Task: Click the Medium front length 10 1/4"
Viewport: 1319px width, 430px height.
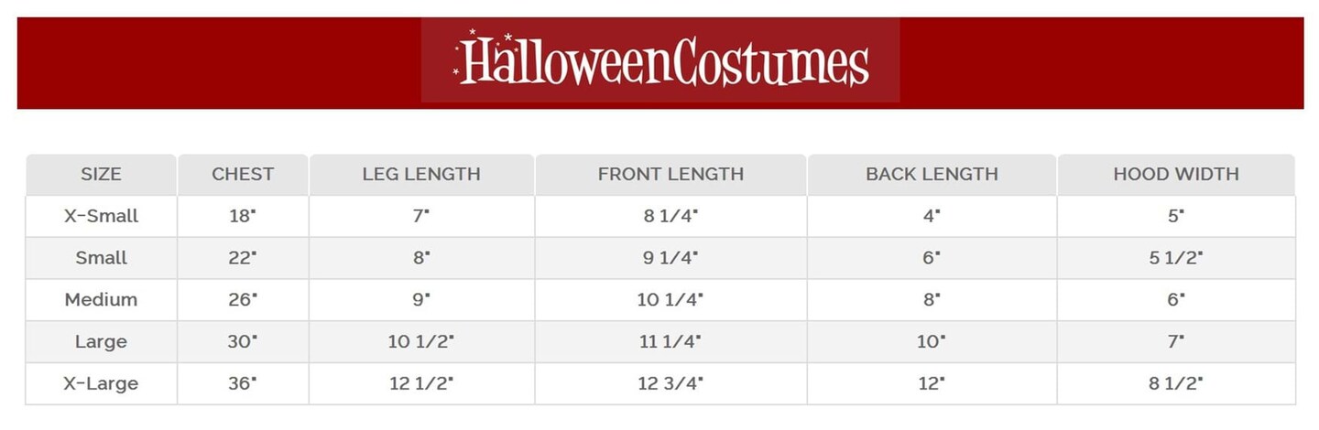Action: click(670, 300)
